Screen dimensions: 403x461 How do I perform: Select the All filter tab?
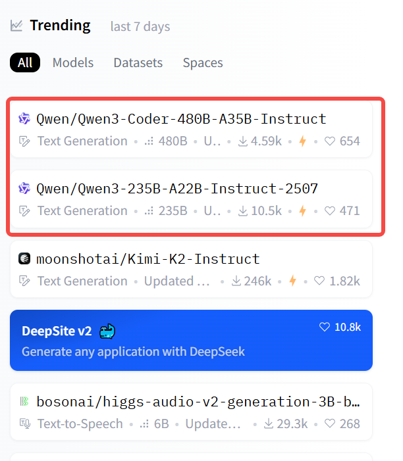[25, 62]
